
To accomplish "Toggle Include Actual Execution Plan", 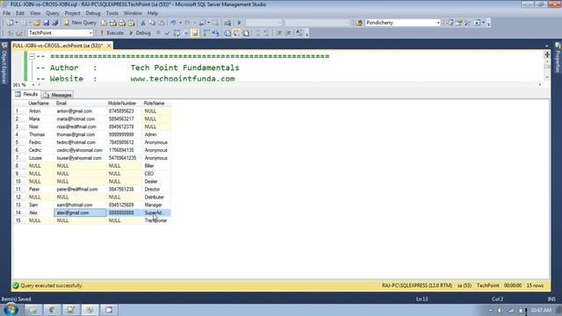I will 206,33.
